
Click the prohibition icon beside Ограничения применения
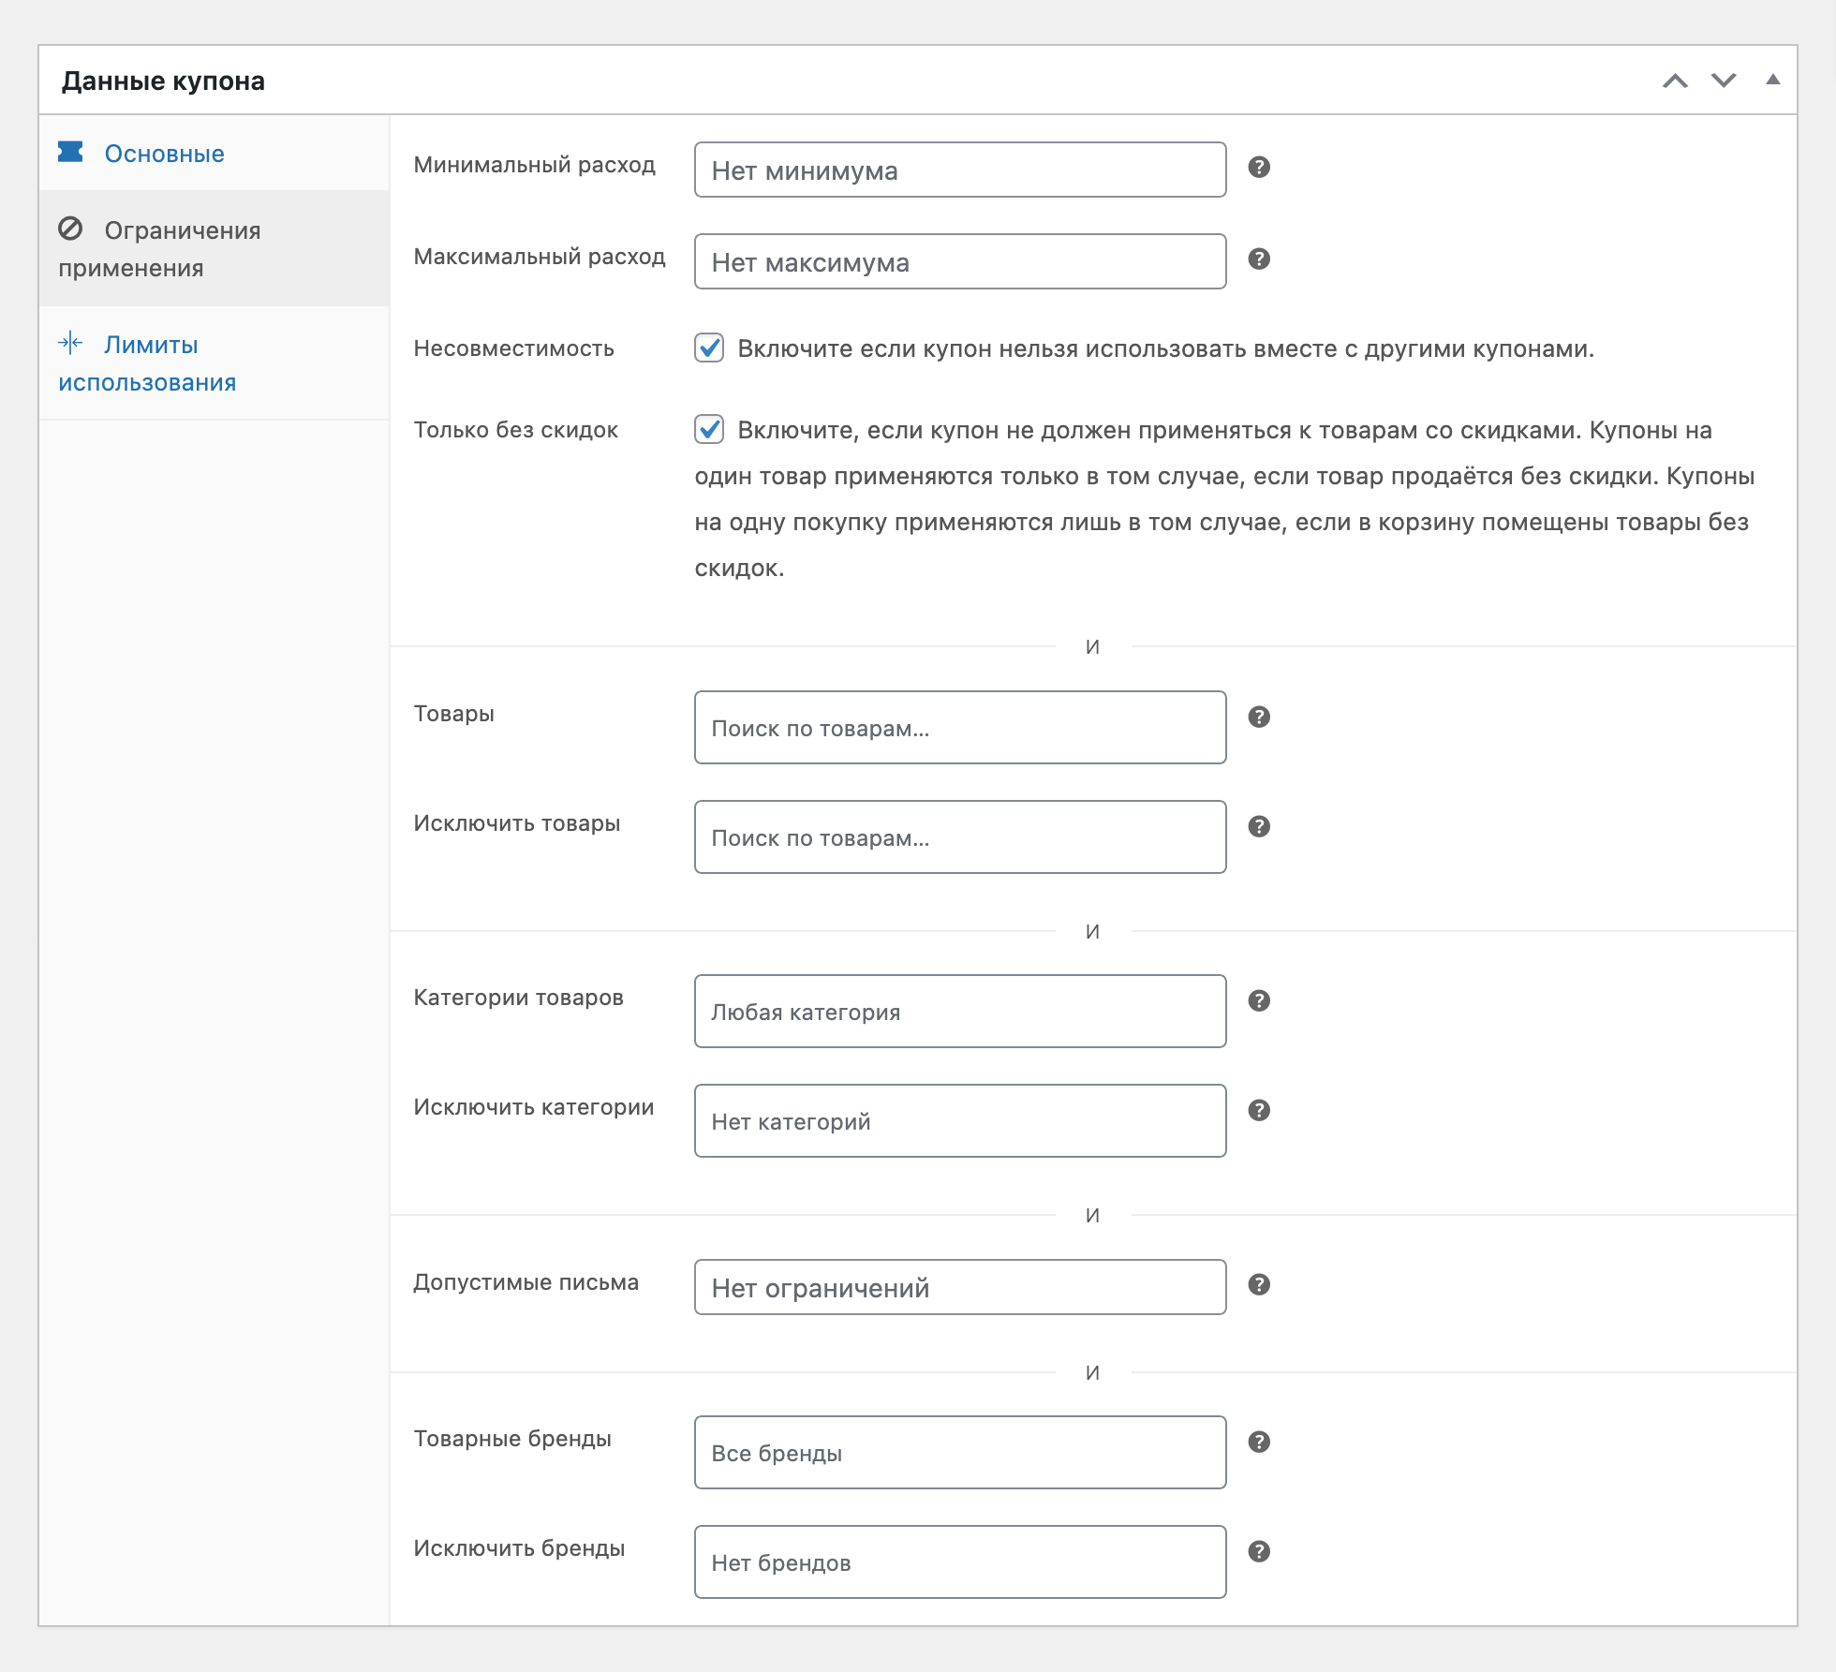tap(70, 229)
